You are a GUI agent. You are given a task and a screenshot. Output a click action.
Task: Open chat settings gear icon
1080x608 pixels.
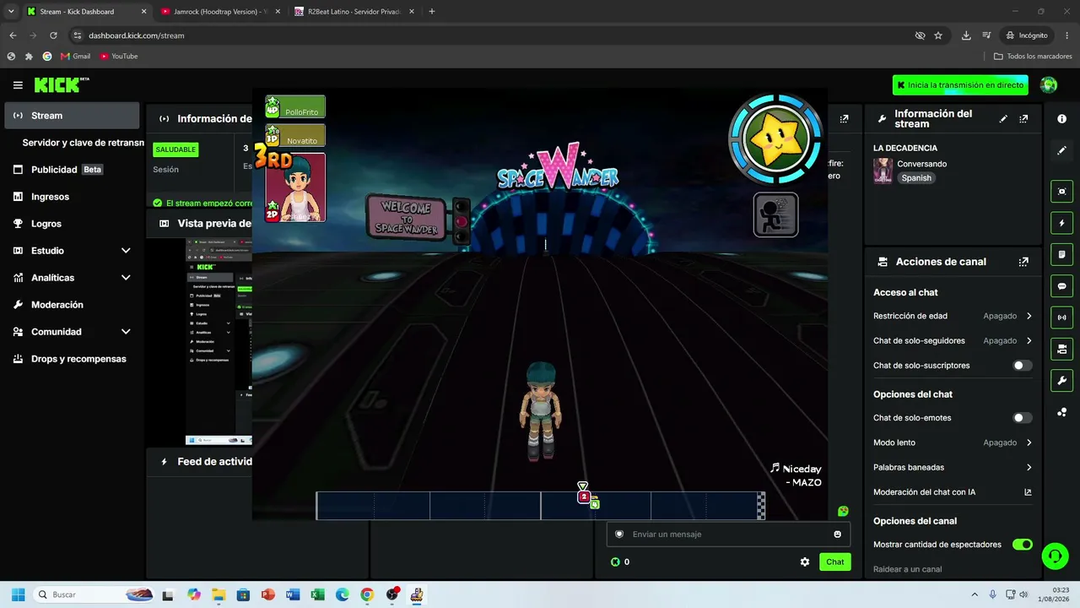805,562
